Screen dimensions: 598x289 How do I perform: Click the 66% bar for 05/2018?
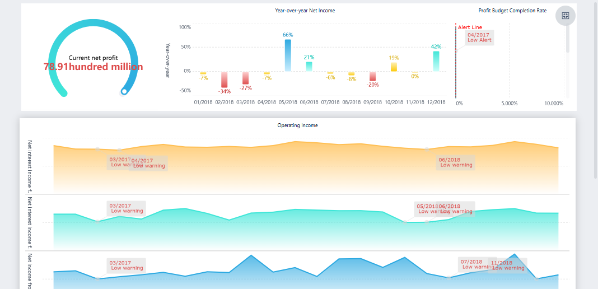tap(288, 55)
